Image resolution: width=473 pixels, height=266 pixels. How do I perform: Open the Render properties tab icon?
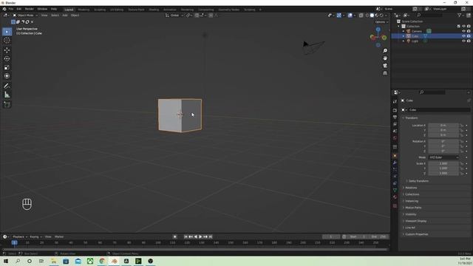coord(395,110)
